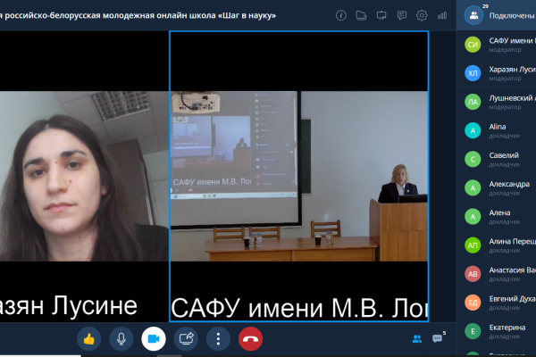
Task: Toggle the participants list icon at bottom
Action: (x=416, y=338)
